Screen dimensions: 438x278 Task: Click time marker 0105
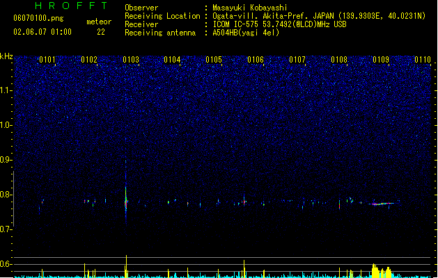[x=214, y=60]
